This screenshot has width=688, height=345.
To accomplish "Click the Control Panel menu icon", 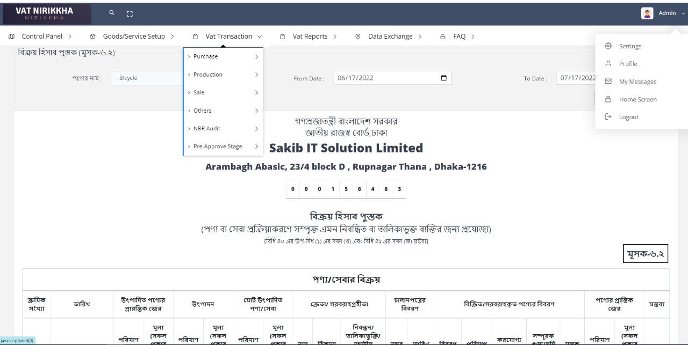I will coord(11,36).
